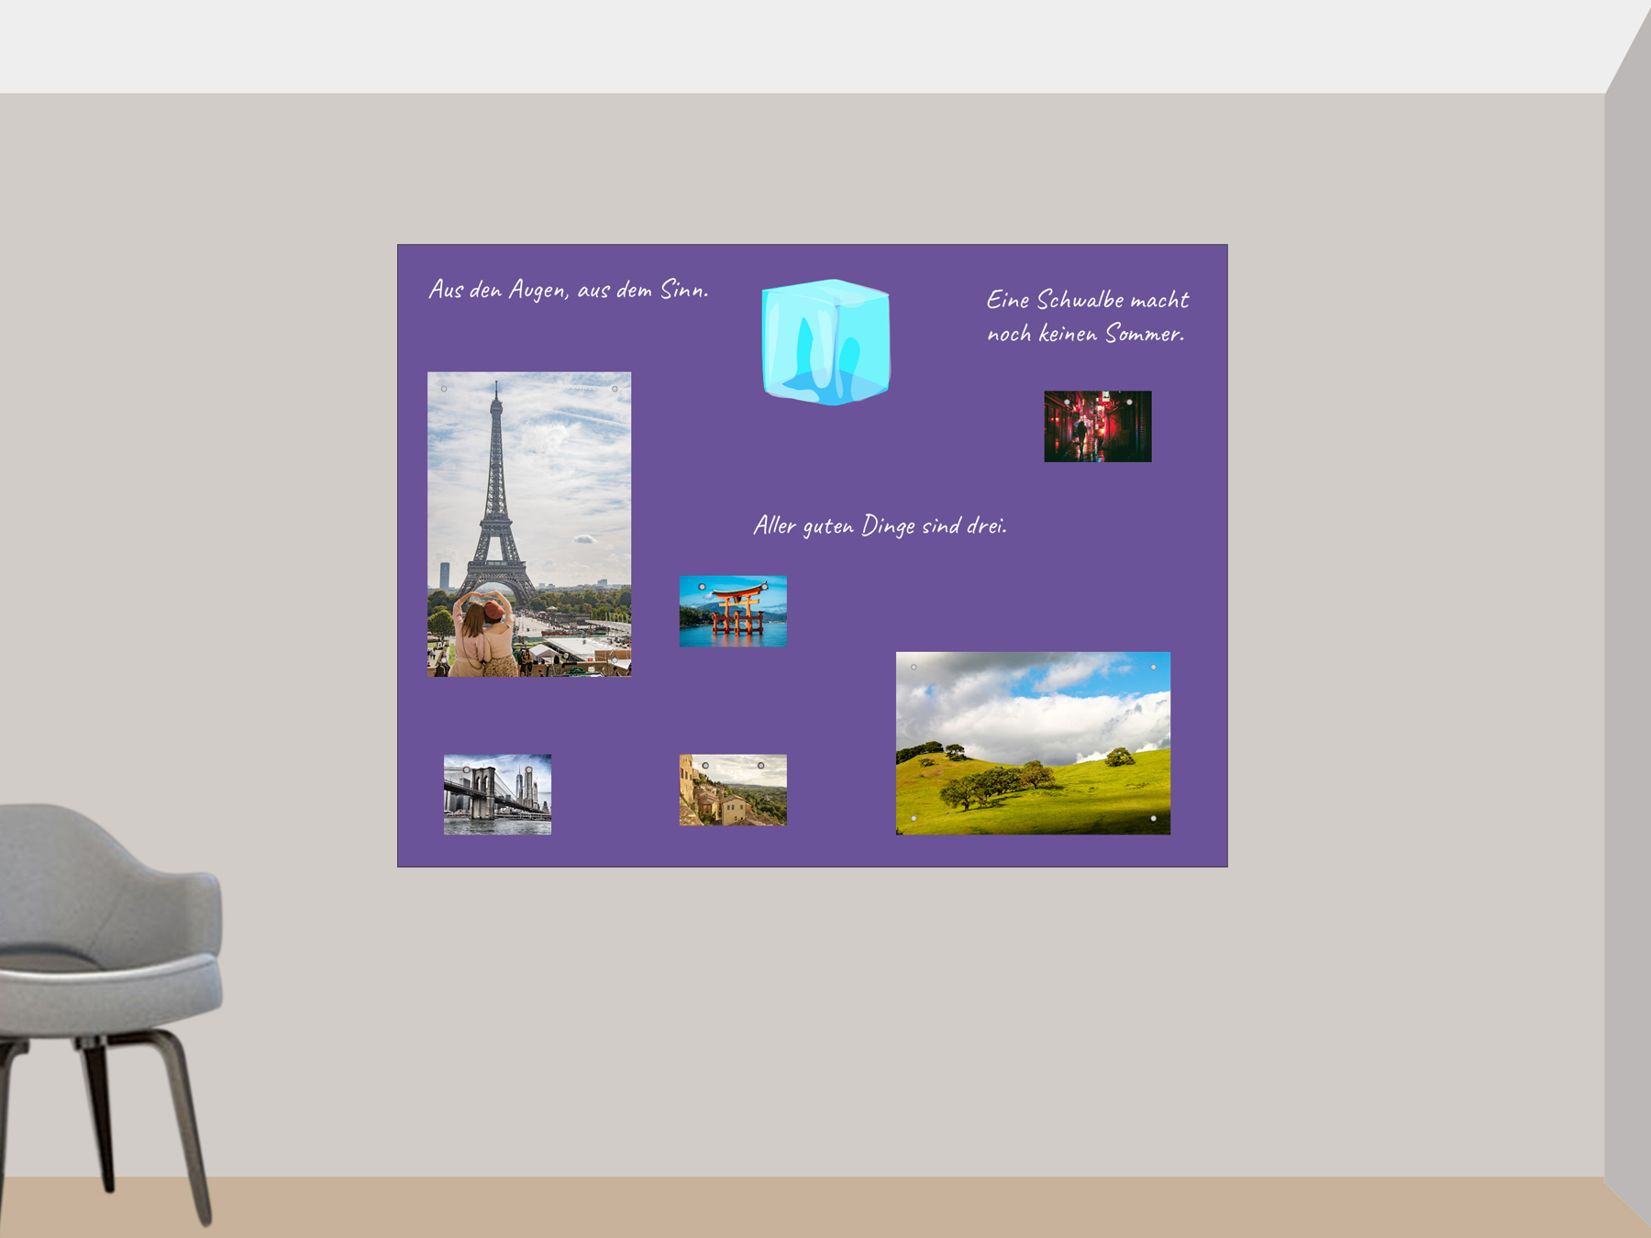Click top-left pin on Eiffel Tower photo
The width and height of the screenshot is (1651, 1238).
pos(444,389)
